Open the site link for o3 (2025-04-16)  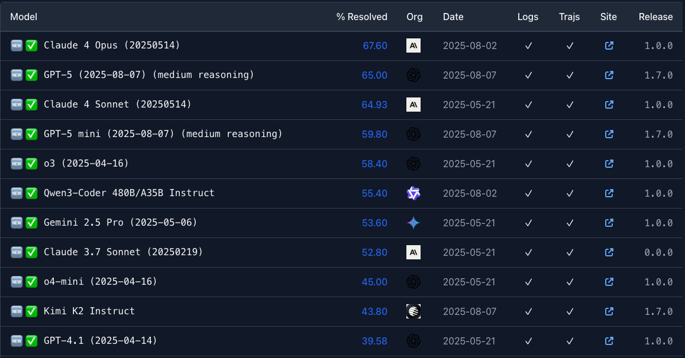[x=609, y=164]
